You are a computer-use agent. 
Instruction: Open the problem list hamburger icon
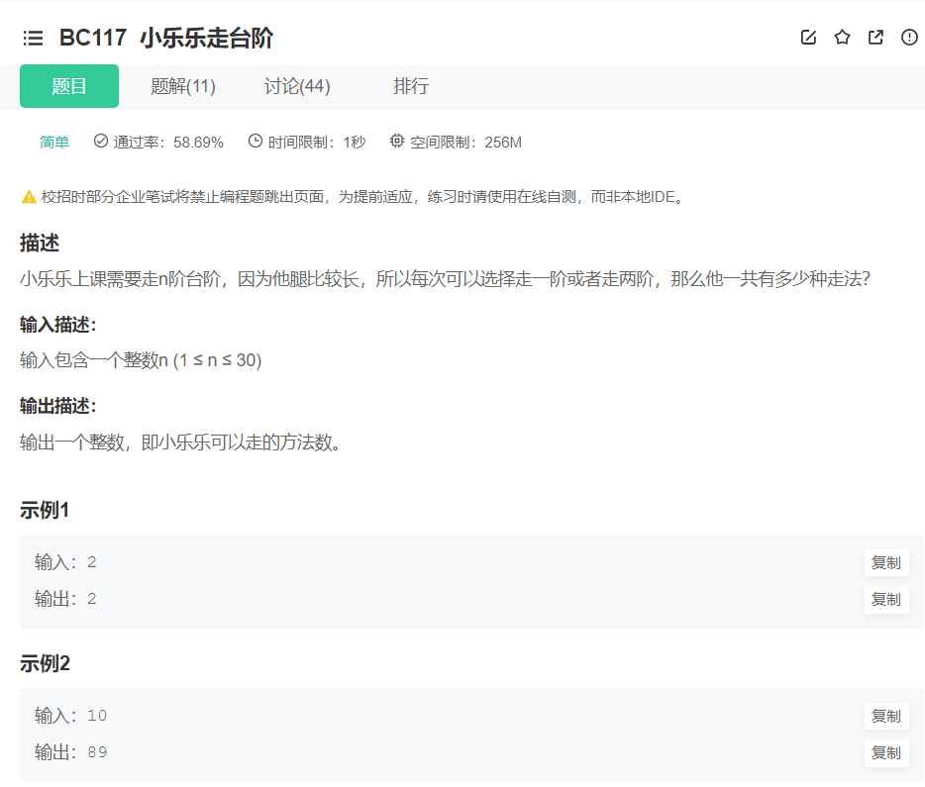tap(33, 37)
